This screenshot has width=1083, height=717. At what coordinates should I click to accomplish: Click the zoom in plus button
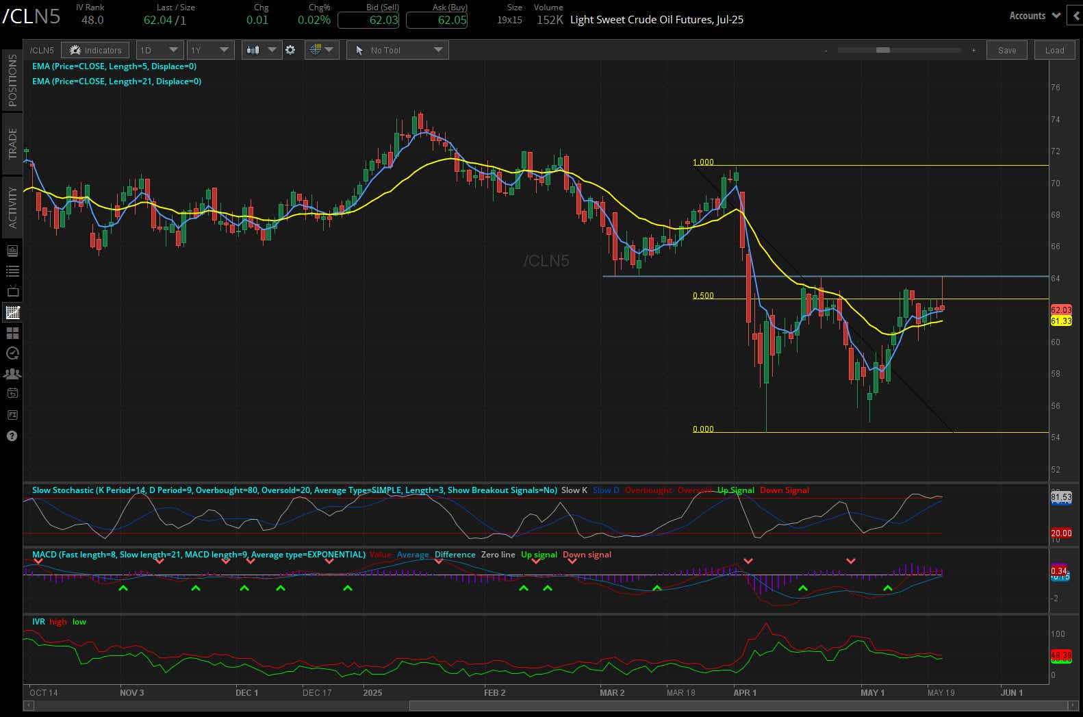[973, 50]
